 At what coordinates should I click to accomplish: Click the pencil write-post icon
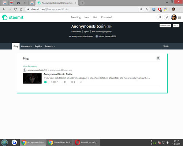167,17
